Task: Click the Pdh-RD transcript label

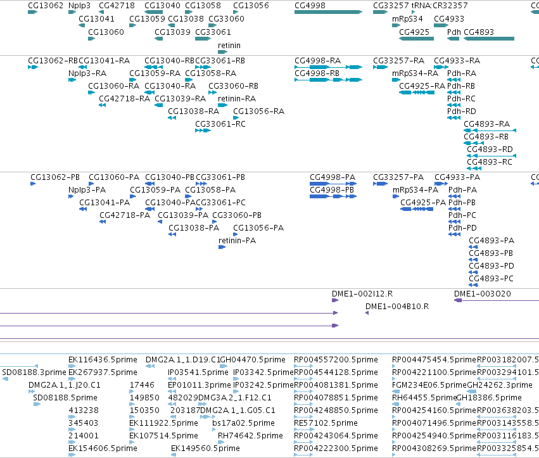Action: tap(462, 111)
